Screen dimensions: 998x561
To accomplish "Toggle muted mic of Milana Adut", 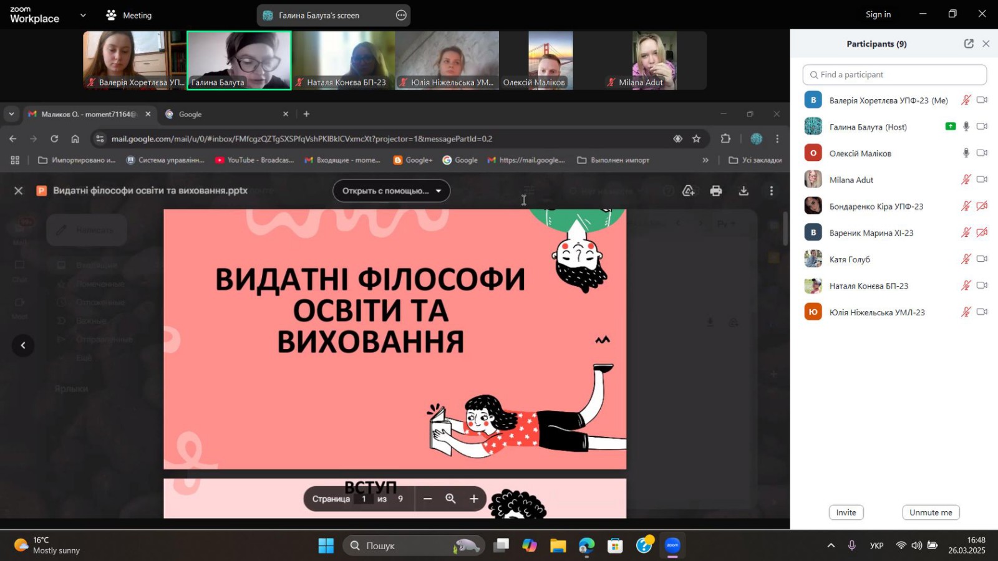I will click(x=966, y=180).
